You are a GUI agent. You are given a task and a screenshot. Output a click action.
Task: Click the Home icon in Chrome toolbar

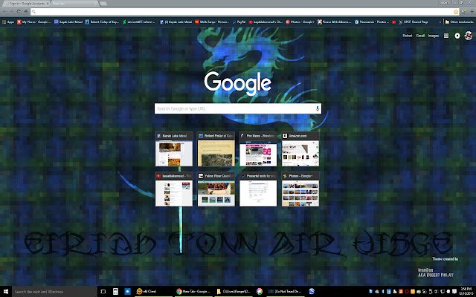[26, 12]
